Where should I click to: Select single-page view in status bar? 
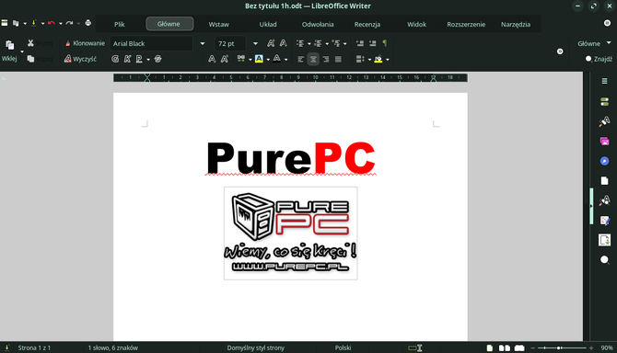(x=490, y=347)
